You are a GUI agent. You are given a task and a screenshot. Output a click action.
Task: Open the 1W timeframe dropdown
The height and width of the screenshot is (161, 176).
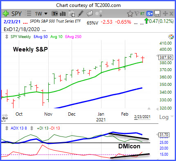click(x=41, y=14)
